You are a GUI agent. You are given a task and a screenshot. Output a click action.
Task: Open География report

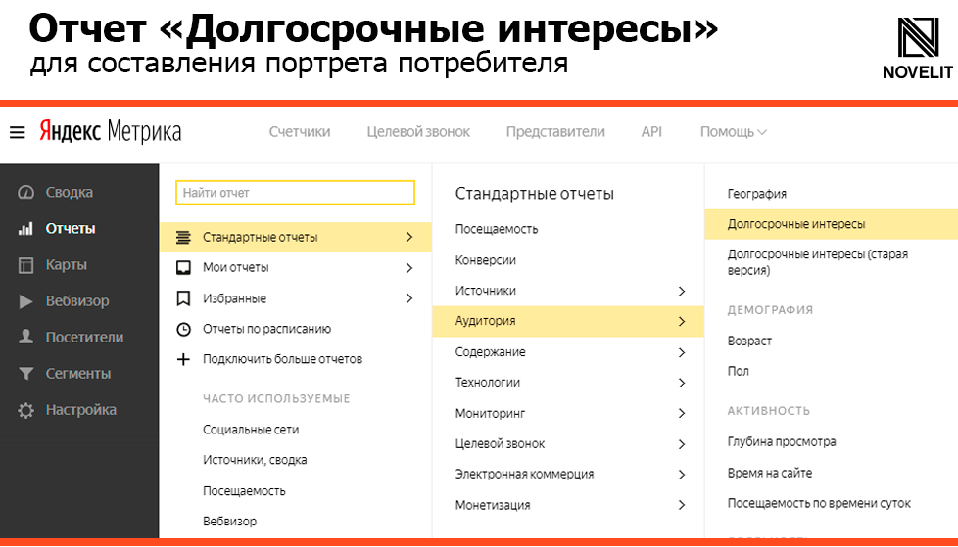click(x=757, y=194)
